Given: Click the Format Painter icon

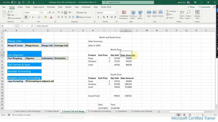Looking at the screenshot, I should [x=9, y=18].
